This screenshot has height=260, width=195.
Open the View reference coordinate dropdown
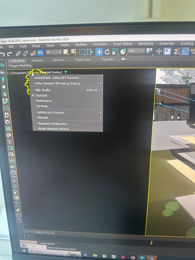click(136, 51)
